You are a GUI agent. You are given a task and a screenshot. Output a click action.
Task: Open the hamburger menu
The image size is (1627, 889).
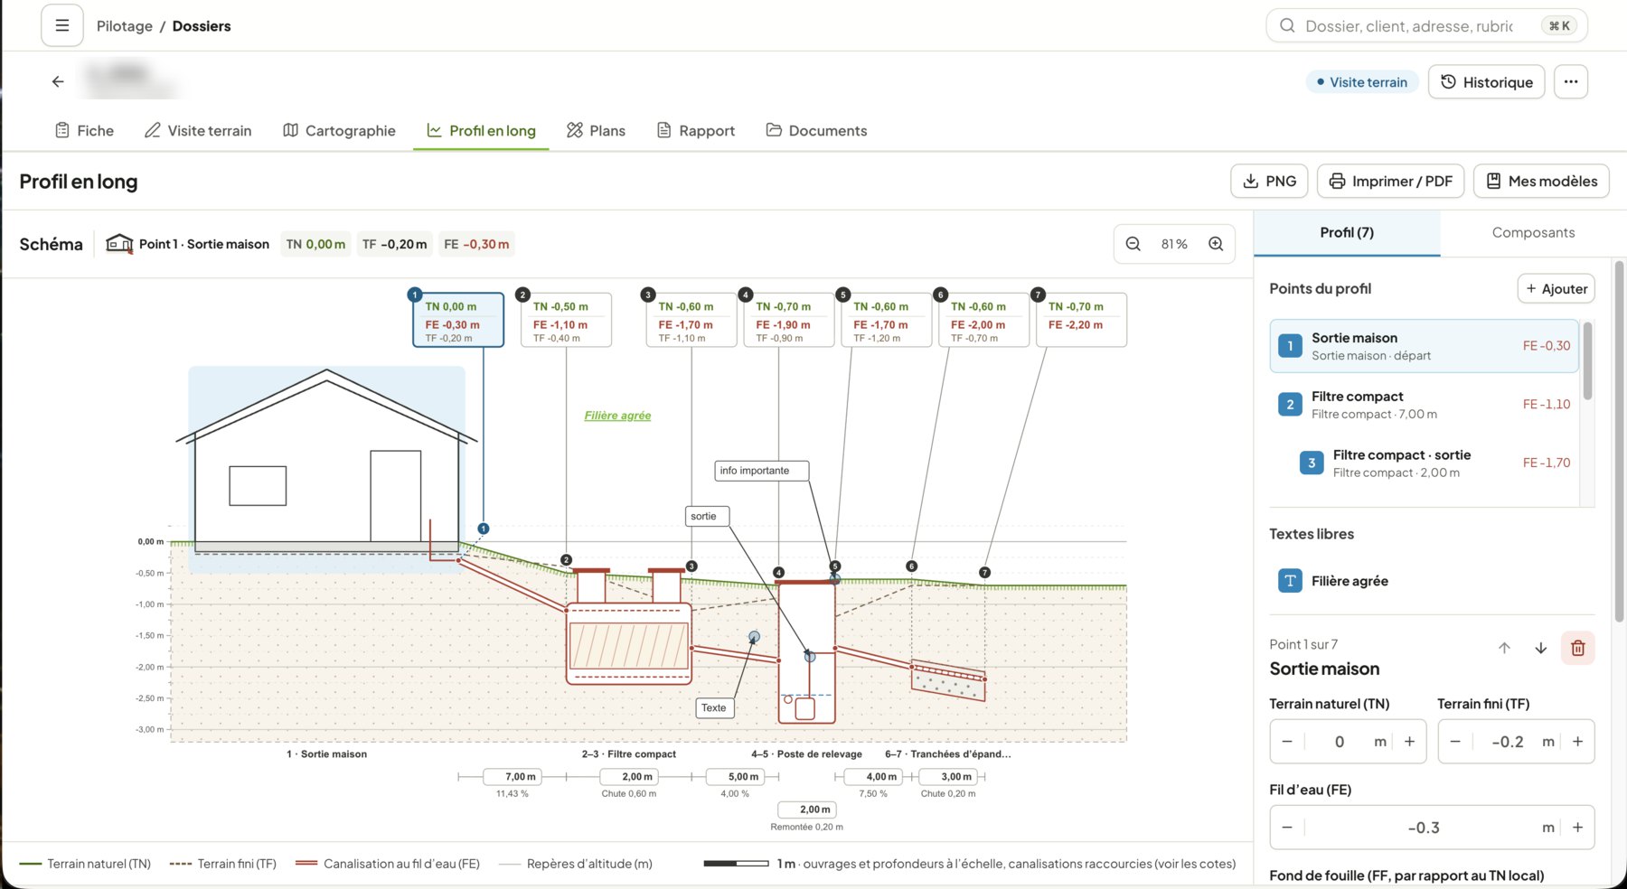61,25
